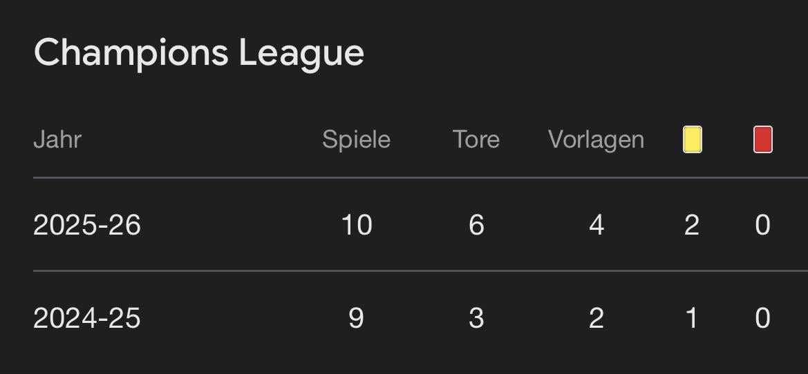The height and width of the screenshot is (374, 808).
Task: Click the Vorlagen value 4 for 2025-26
Action: [x=596, y=225]
